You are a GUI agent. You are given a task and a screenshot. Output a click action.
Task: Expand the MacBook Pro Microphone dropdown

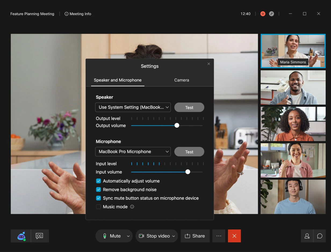point(133,151)
